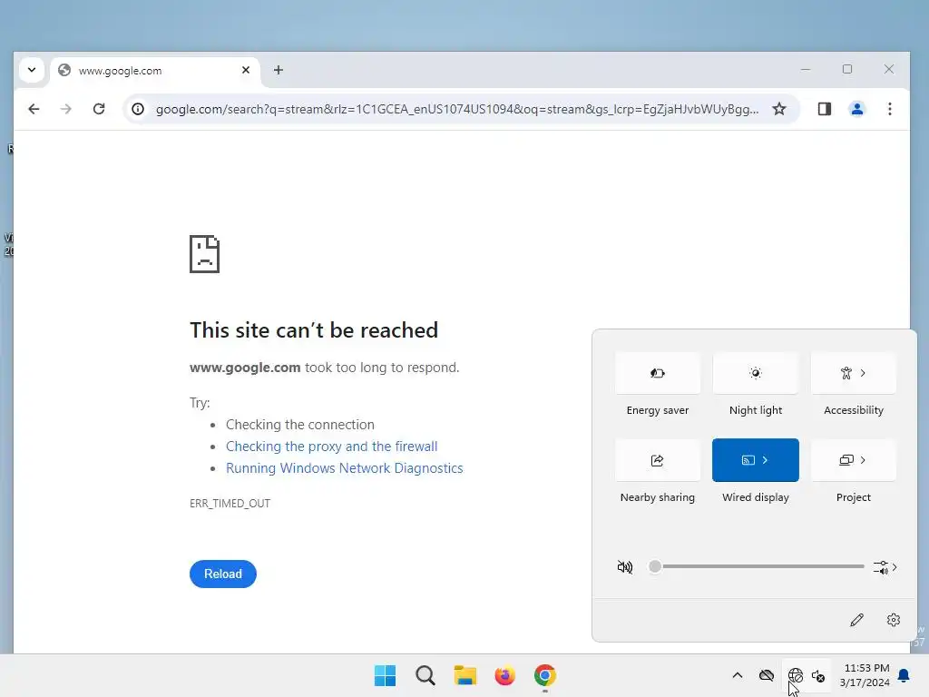The width and height of the screenshot is (929, 697).
Task: Toggle Night light quick setting
Action: [756, 373]
